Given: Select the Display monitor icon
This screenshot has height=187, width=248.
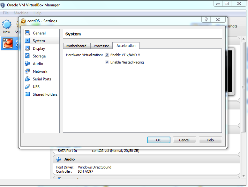Looking at the screenshot, I should click(27, 48).
